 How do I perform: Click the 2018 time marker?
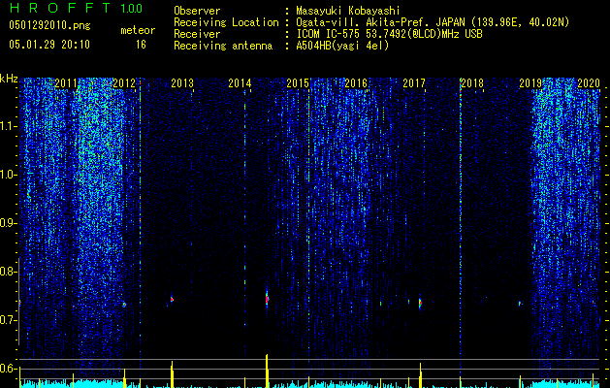[472, 83]
